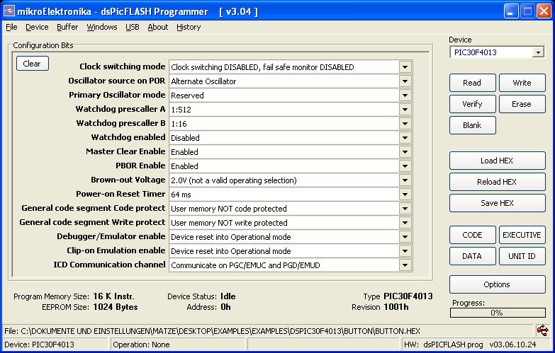Open the Buffer menu
555x353 pixels.
[67, 27]
